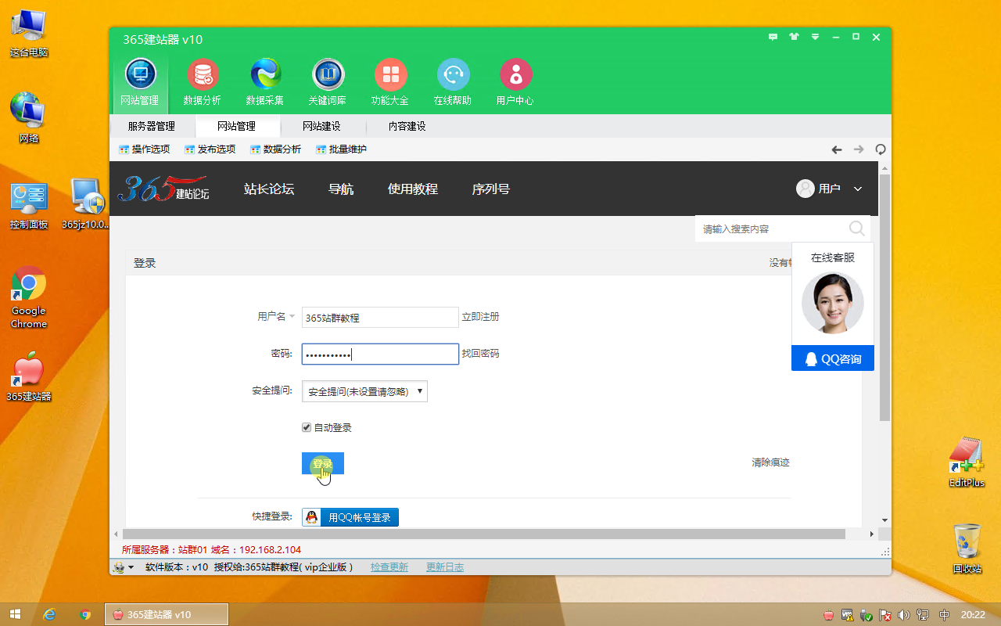This screenshot has height=626, width=1001.
Task: Open the 安全提问 dropdown
Action: pos(364,391)
